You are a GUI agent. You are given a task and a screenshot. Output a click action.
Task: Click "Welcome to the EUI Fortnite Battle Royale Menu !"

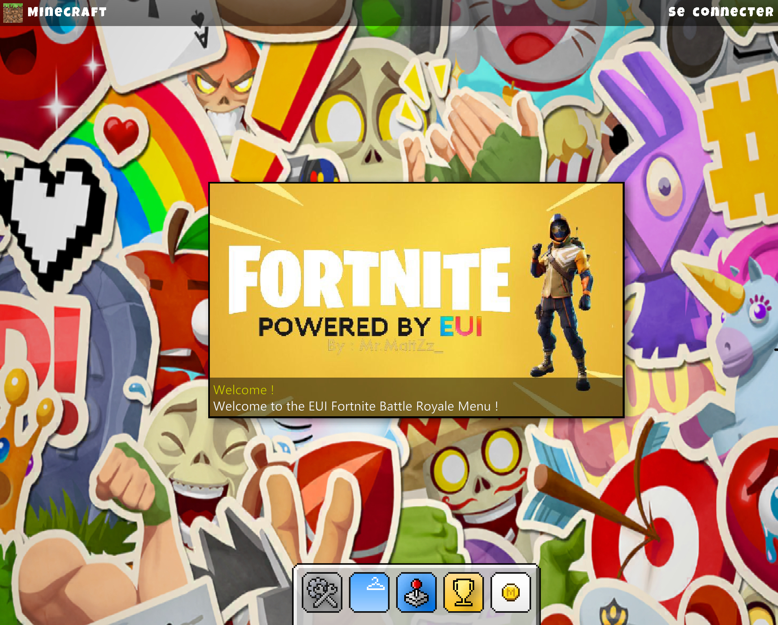click(x=356, y=406)
